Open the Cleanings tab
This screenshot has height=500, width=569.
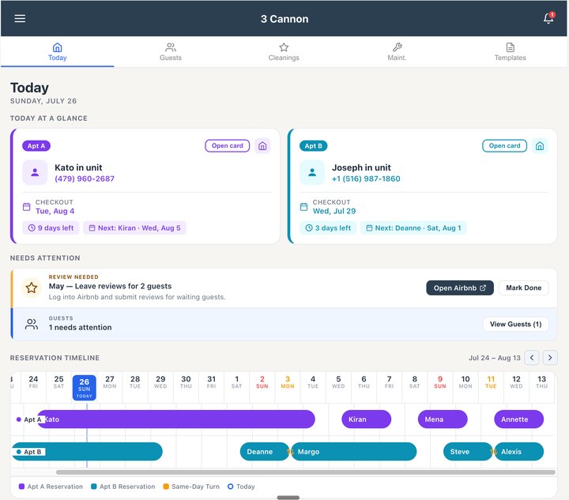pyautogui.click(x=284, y=52)
